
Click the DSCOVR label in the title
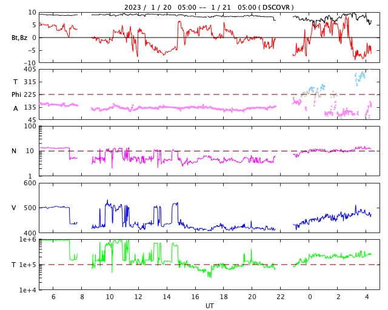[276, 7]
